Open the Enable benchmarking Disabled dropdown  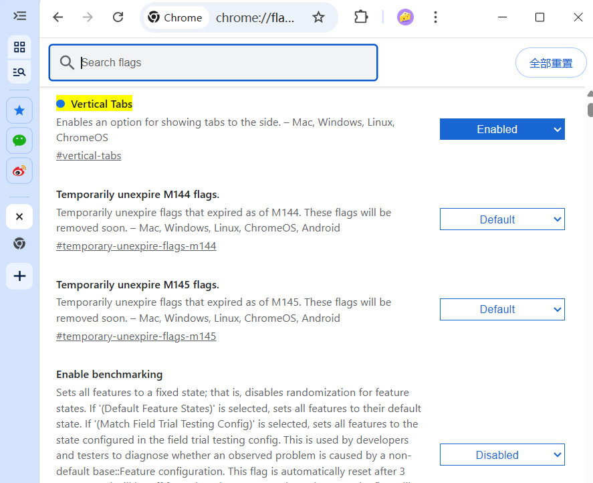pos(502,454)
